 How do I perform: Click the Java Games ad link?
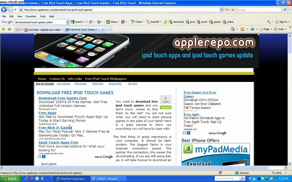(x=63, y=84)
